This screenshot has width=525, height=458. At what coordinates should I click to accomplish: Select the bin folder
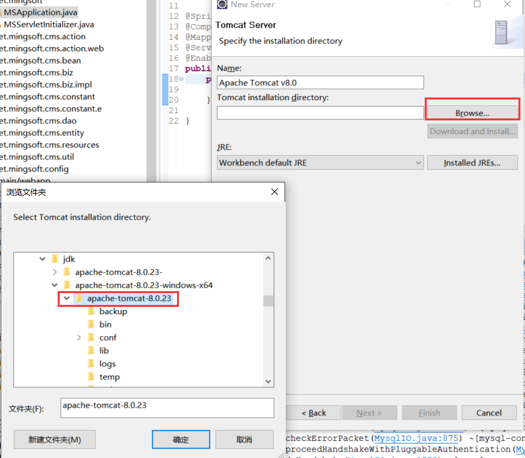106,325
